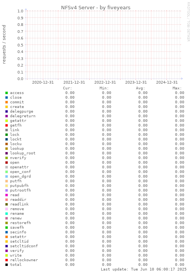The image size is (192, 274).
Task: Click the y-axis value 1.0
Action: pyautogui.click(x=20, y=11)
